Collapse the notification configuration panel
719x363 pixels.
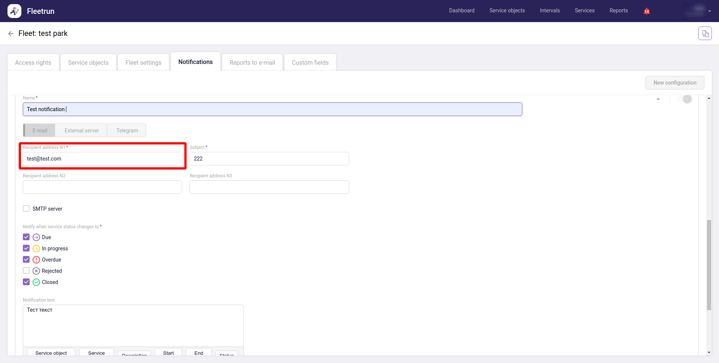click(658, 99)
